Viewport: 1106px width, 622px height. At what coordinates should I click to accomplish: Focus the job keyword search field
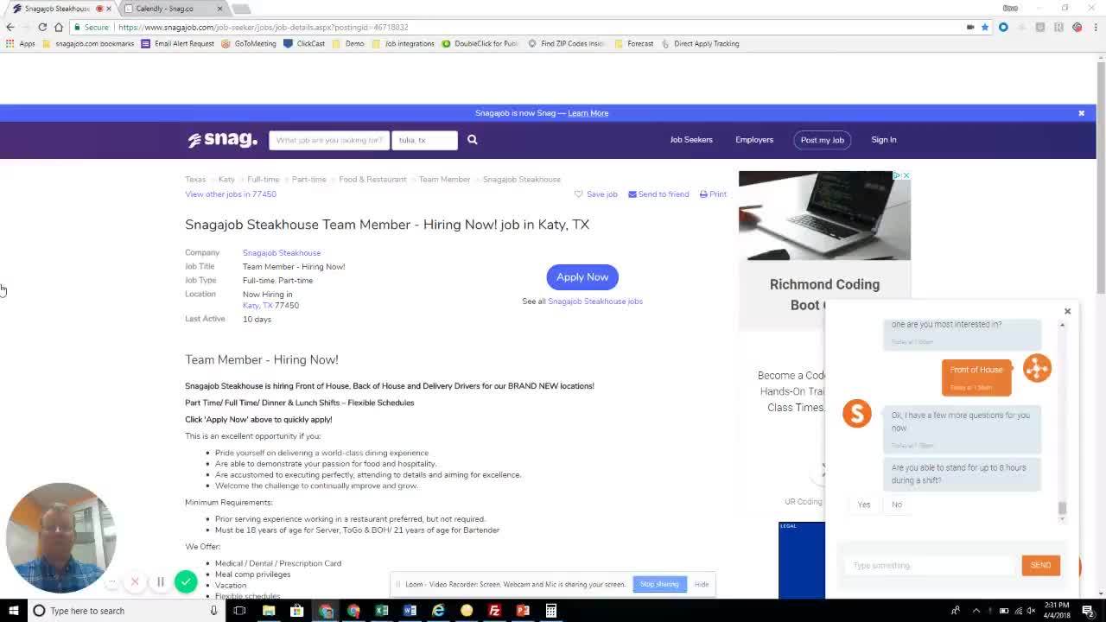[329, 140]
